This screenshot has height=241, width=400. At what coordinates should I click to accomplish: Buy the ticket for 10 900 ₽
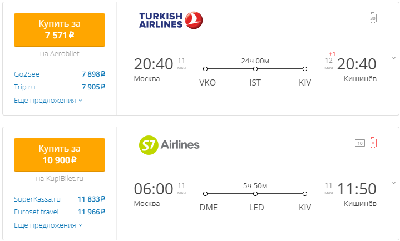[x=60, y=154]
